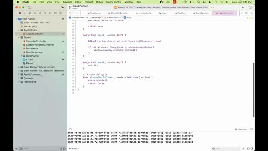Expand the Date Planner folder
Screen dimensions: 268x151
[x=21, y=56]
